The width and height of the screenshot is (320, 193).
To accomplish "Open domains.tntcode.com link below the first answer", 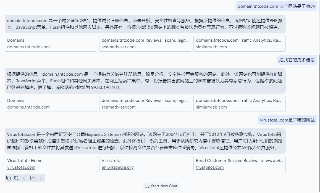I will (28, 47).
